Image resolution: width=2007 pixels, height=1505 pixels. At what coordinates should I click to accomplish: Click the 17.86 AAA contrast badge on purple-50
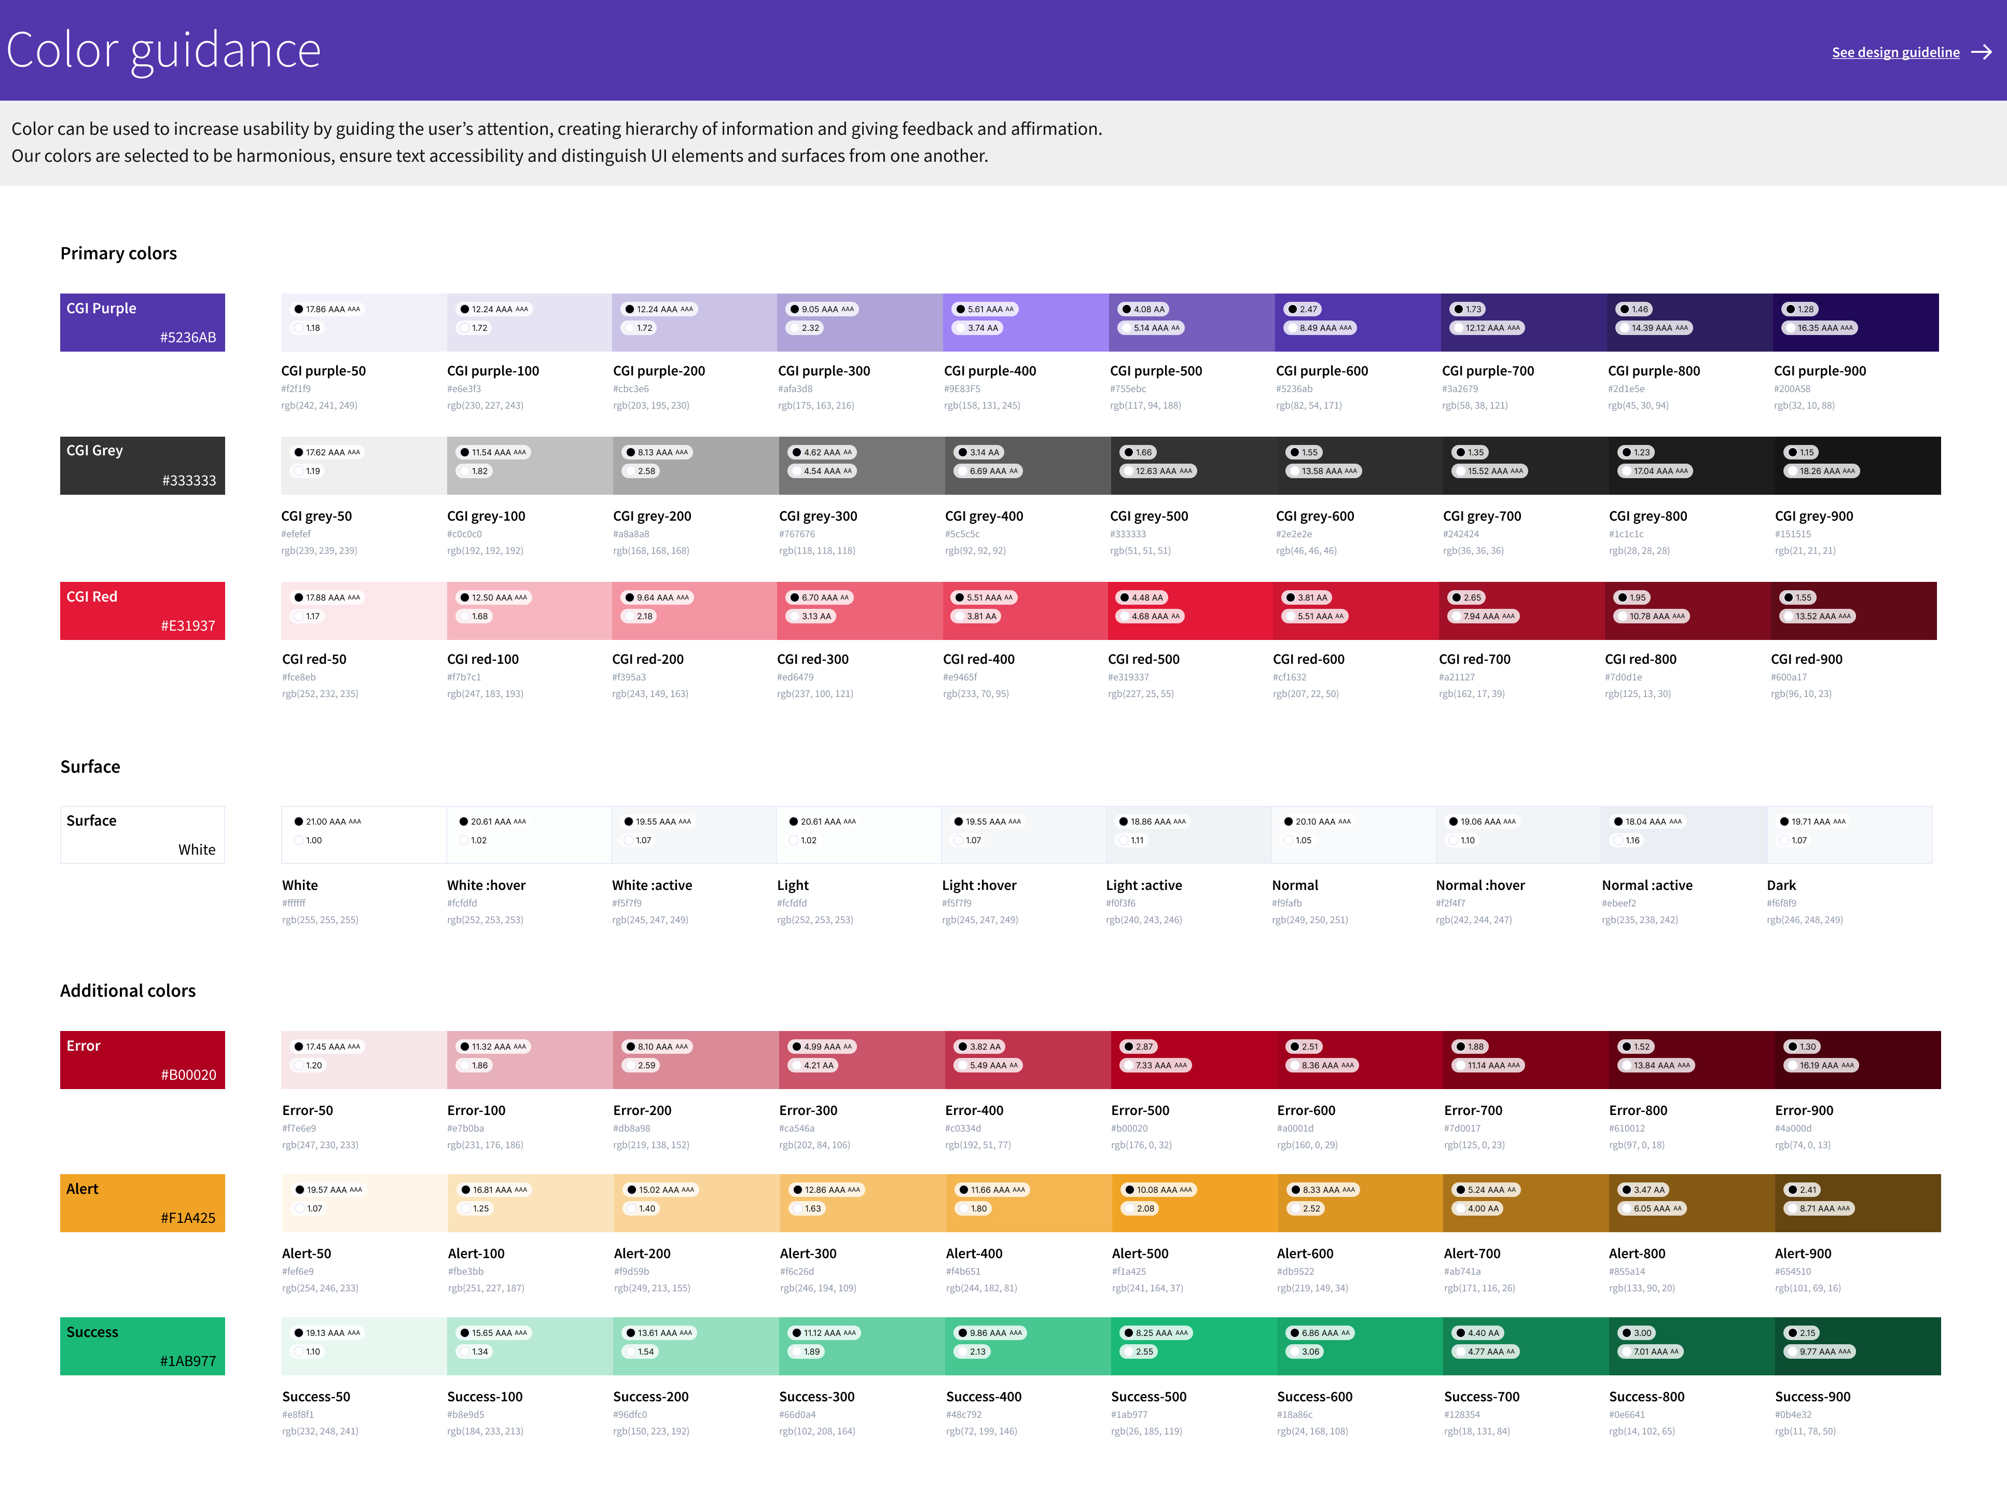327,309
